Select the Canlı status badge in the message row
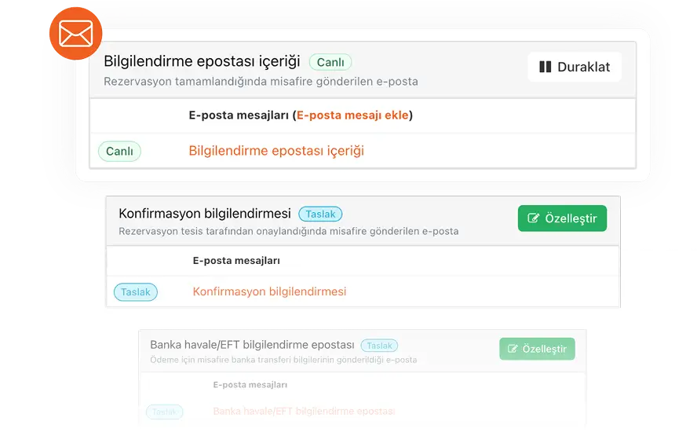 pos(119,151)
